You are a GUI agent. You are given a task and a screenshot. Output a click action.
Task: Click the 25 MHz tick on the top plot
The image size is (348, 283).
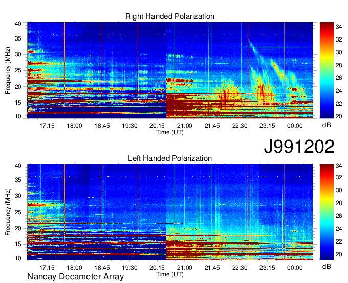coord(18,70)
